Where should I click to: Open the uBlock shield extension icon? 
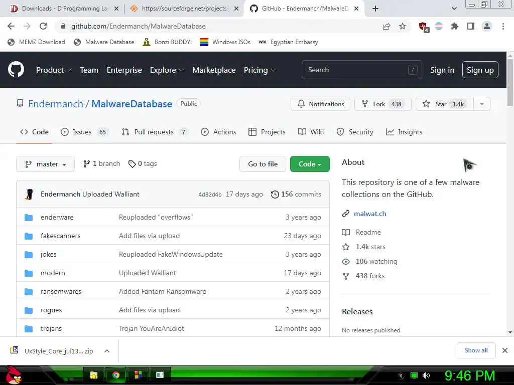423,27
